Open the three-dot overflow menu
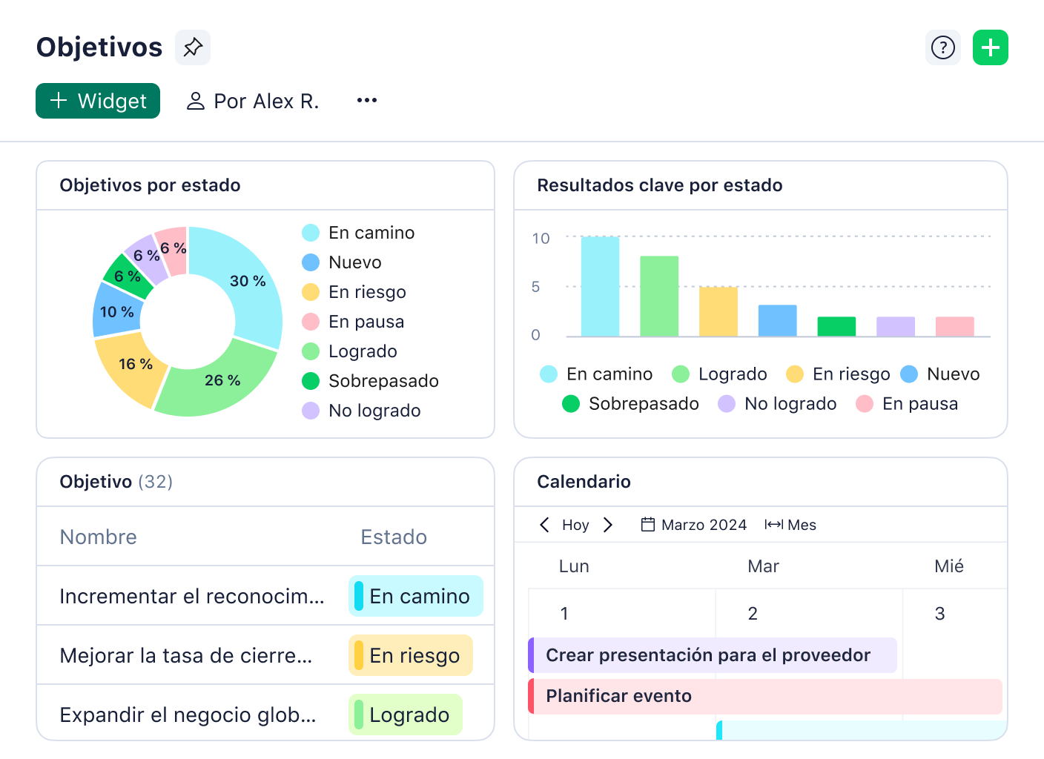 [x=366, y=100]
